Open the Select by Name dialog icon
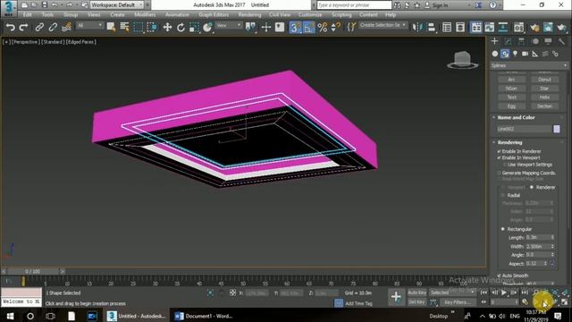 [124, 28]
